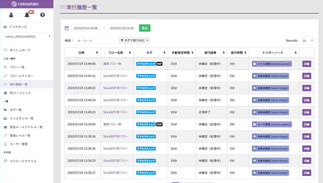Open フローエディター in the sidebar

pyautogui.click(x=21, y=76)
